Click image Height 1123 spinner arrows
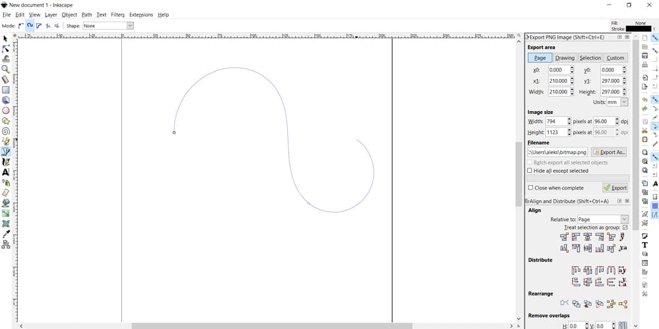Viewport: 659px width, 329px height. [569, 132]
